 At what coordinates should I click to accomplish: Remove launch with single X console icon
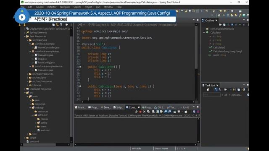[144, 112]
